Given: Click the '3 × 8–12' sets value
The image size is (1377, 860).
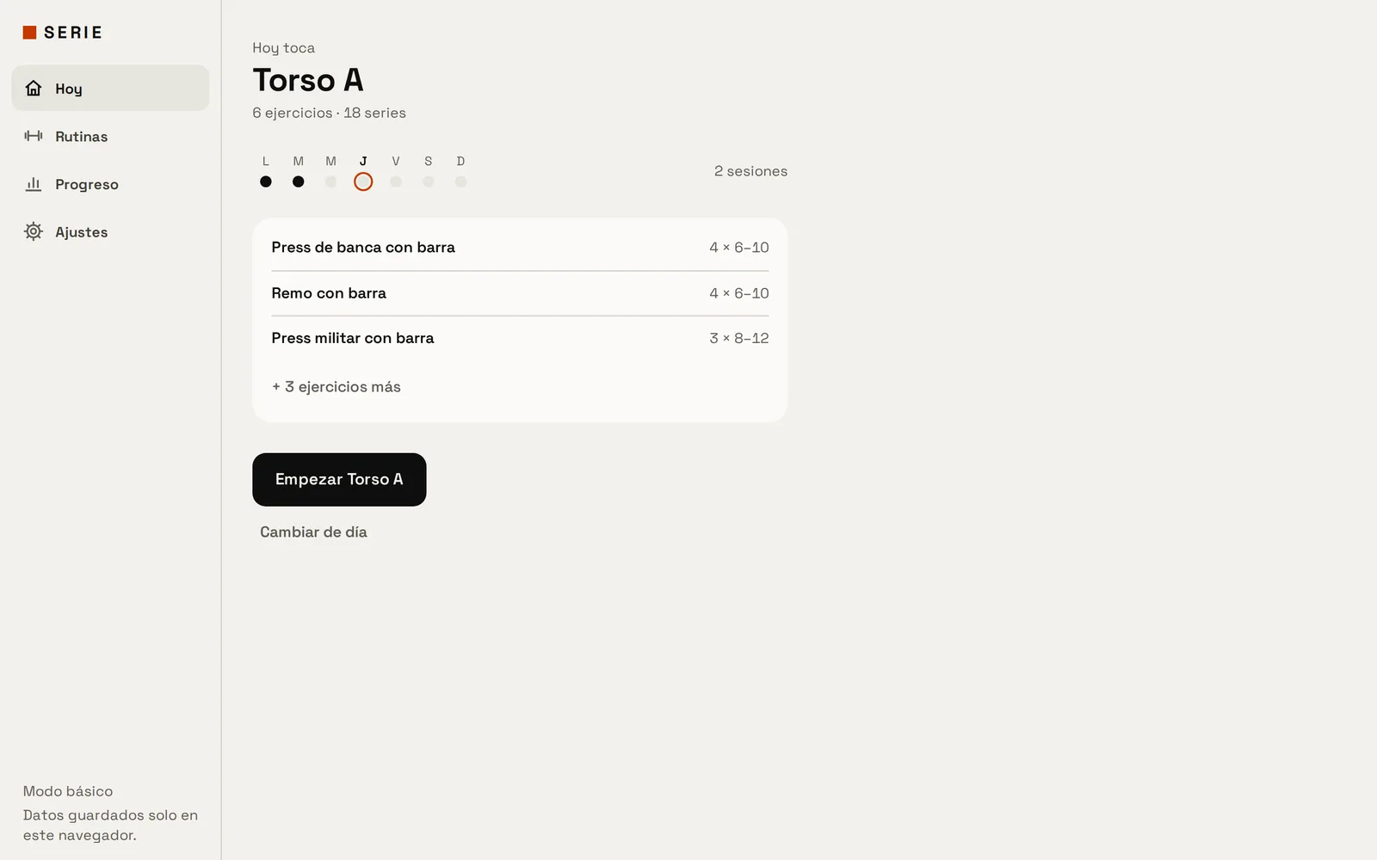Looking at the screenshot, I should click(739, 338).
